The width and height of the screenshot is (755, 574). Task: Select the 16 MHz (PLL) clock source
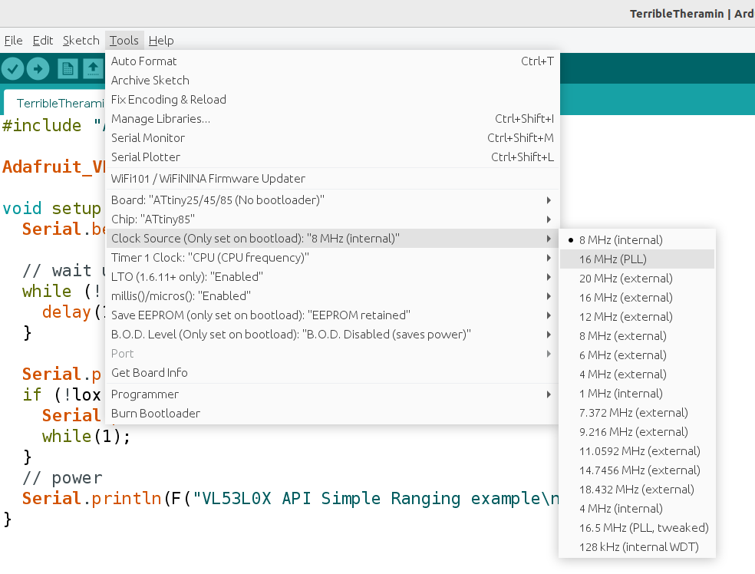(613, 259)
